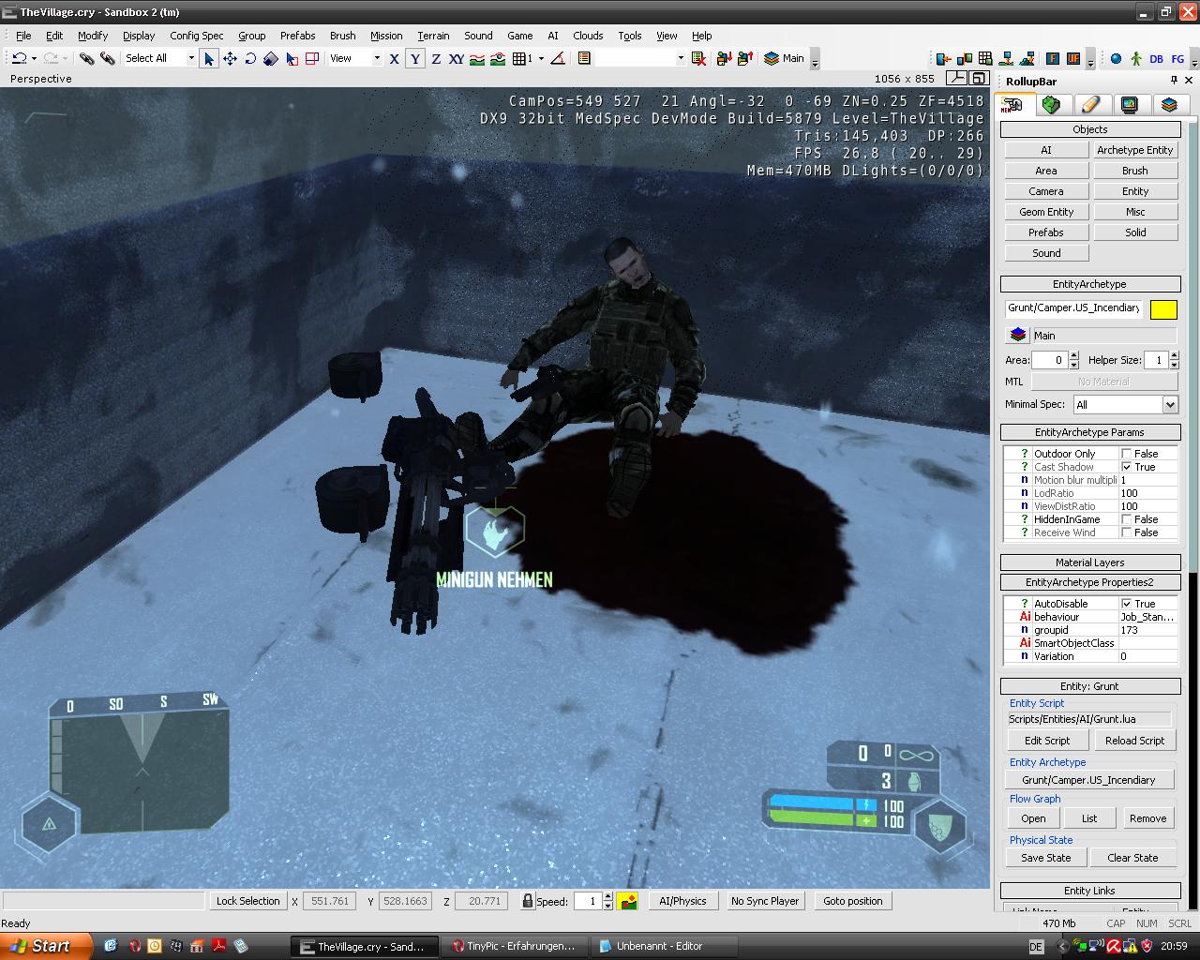Disable the AutoDisable checkbox

pyautogui.click(x=1127, y=604)
